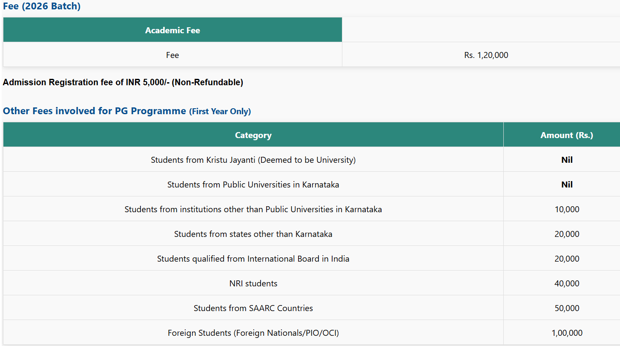This screenshot has height=346, width=620.
Task: Click the 'Fee (2026 Batch)' heading
Action: pos(42,6)
